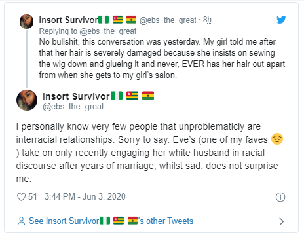304x239 pixels.
Task: Click the pensive face emoji in tweet
Action: pyautogui.click(x=277, y=139)
